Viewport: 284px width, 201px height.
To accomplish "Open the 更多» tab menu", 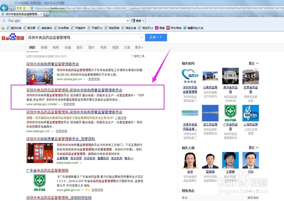I will click(x=139, y=47).
